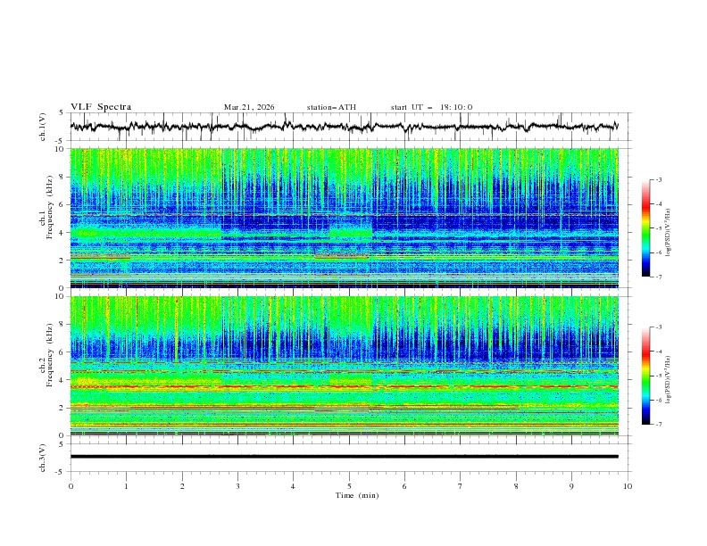
Task: Click time axis tick label "6"
Action: click(404, 486)
